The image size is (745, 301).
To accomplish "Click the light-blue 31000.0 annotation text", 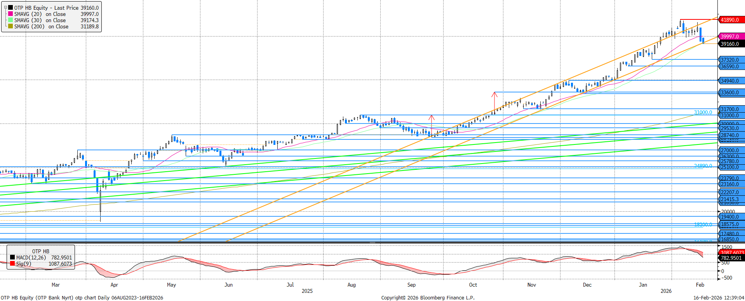I will point(703,112).
